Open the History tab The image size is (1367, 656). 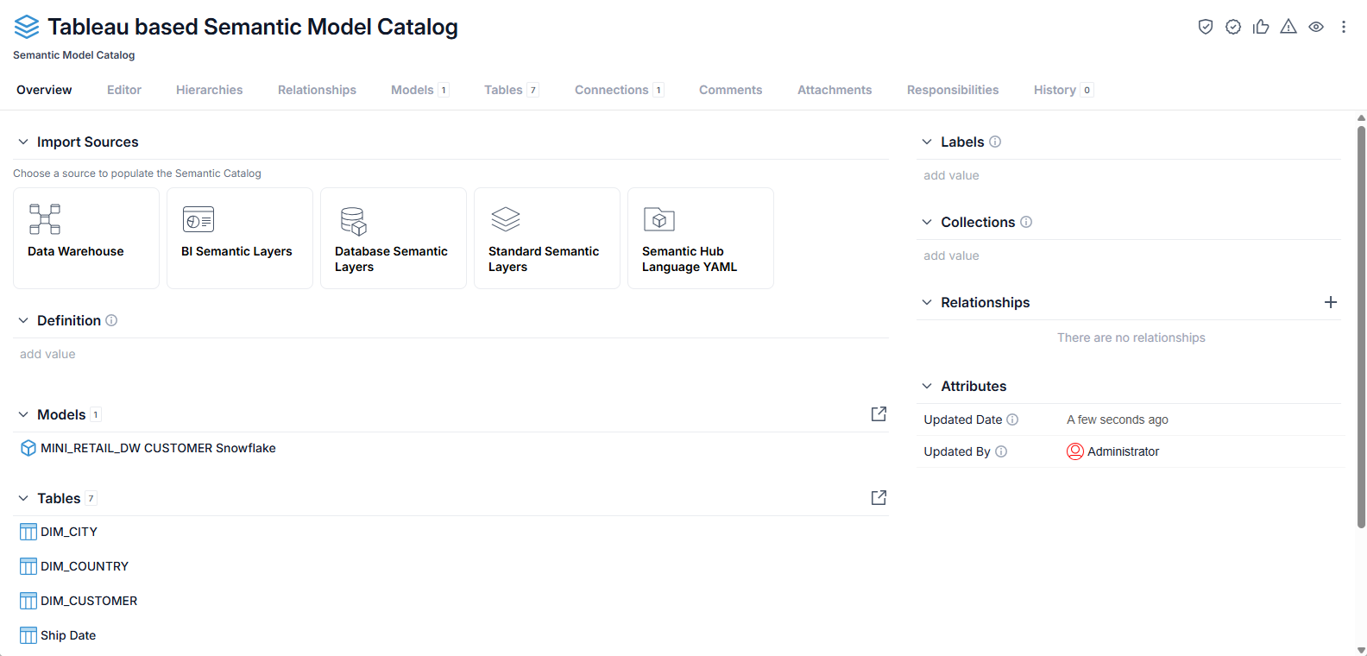(x=1064, y=90)
